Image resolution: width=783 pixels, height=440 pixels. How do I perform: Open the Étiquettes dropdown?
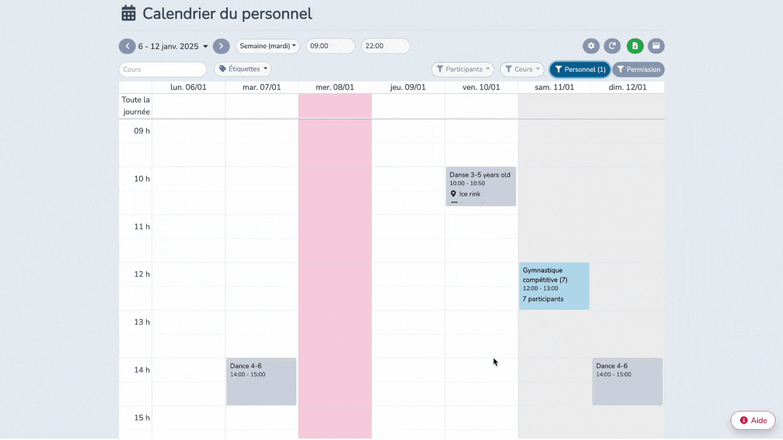[243, 69]
